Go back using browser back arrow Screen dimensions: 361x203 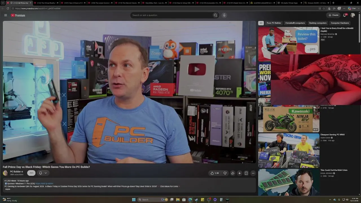click(3, 8)
